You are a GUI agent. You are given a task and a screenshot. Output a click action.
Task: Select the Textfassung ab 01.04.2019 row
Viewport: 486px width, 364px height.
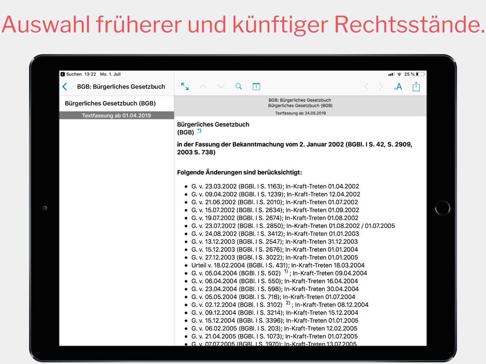click(117, 116)
